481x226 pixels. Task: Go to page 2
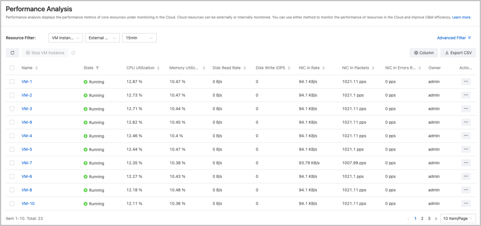coord(422,218)
